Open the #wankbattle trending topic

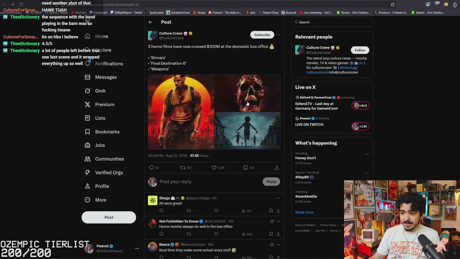(306, 196)
